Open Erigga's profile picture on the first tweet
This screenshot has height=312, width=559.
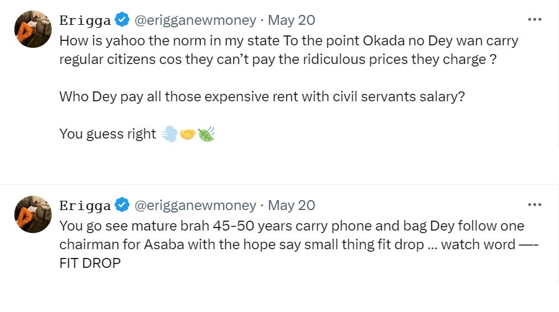coord(32,29)
